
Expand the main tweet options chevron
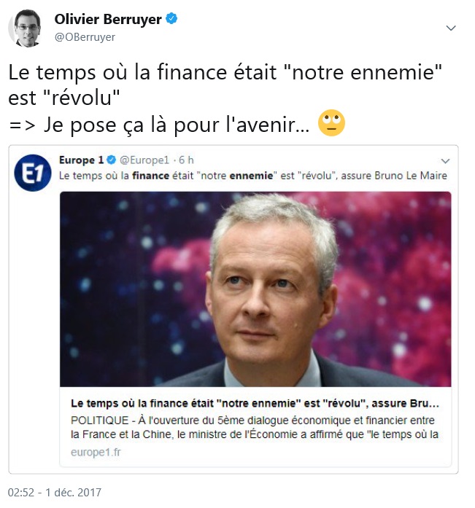click(451, 28)
